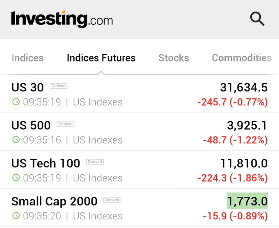Click the Investing.com logo
The width and height of the screenshot is (279, 228).
[62, 19]
